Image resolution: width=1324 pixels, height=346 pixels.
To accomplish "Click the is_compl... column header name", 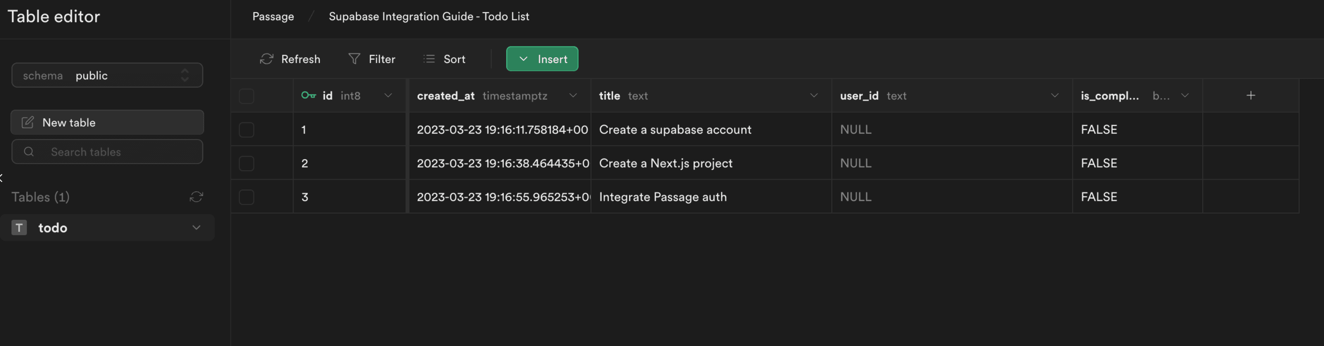I will click(x=1110, y=96).
